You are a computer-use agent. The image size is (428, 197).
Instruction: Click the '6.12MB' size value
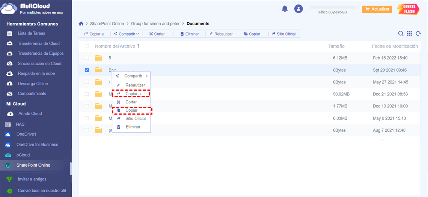coord(340,58)
